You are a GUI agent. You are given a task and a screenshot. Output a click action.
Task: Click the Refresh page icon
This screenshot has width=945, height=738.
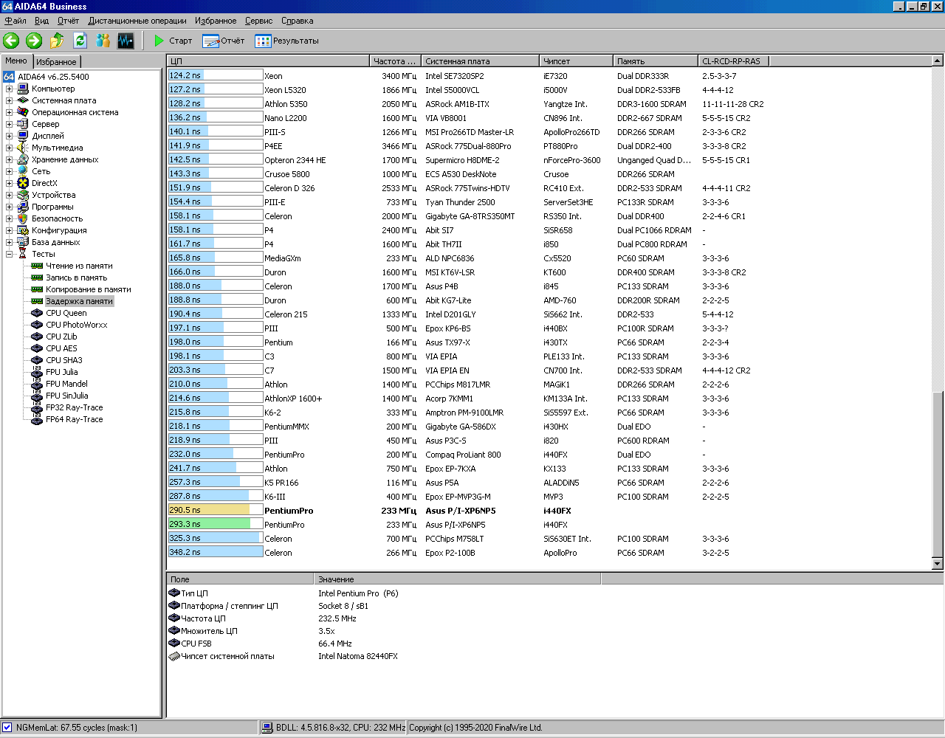[x=80, y=41]
